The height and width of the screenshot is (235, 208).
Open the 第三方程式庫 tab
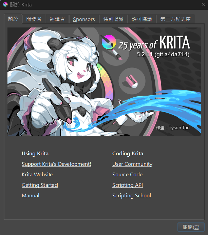click(175, 19)
